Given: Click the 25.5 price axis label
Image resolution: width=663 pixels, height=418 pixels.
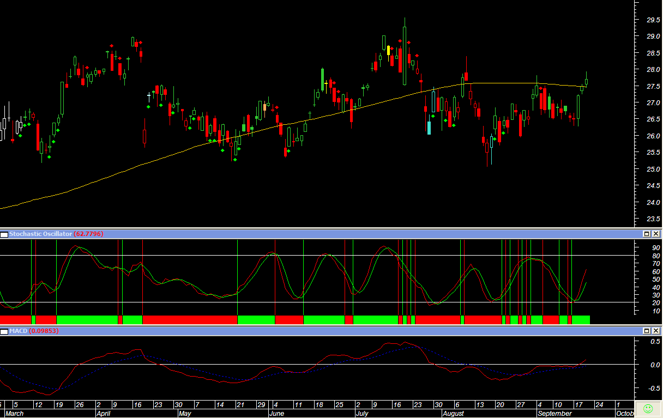Looking at the screenshot, I should 653,153.
